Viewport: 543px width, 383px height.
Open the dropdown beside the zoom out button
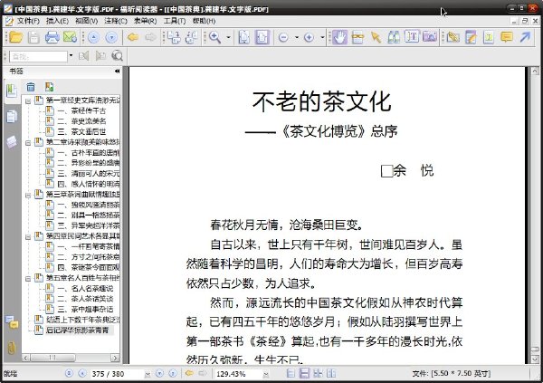click(x=297, y=37)
